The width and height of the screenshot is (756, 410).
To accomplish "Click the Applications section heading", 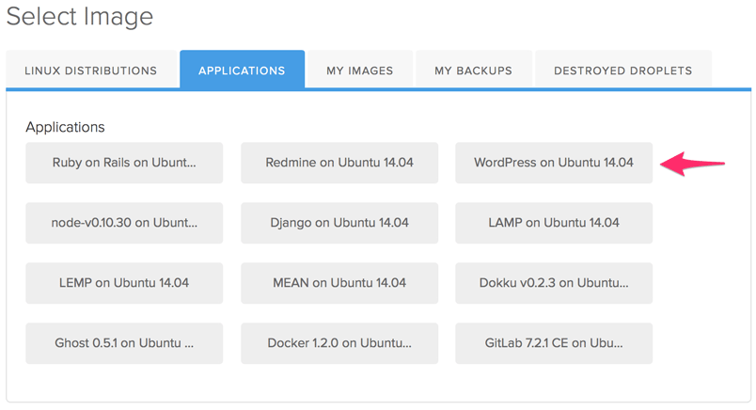I will pyautogui.click(x=65, y=127).
